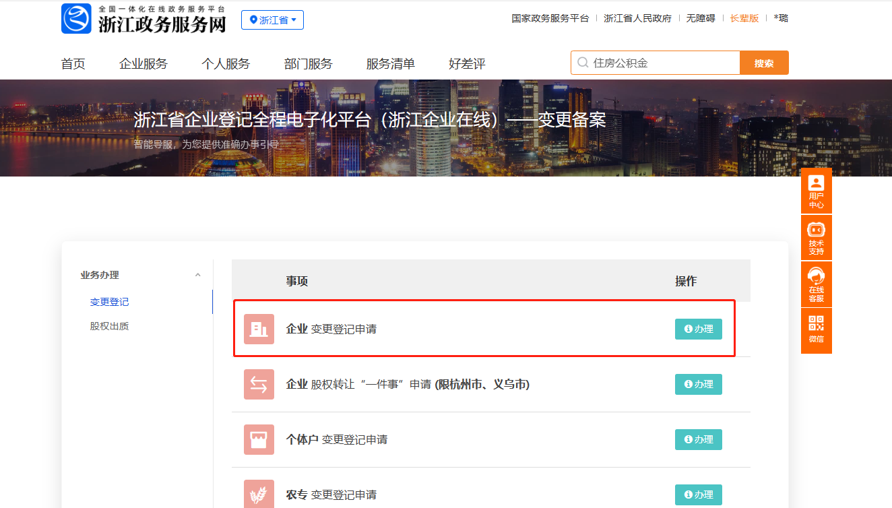Switch to 长辈版 mode

tap(744, 18)
